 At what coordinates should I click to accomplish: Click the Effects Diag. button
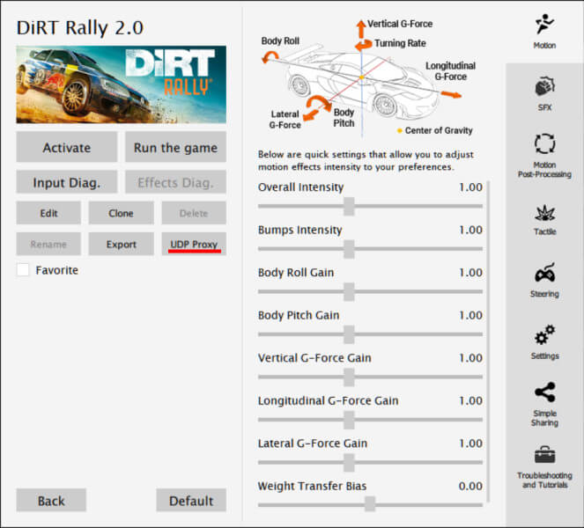[175, 182]
